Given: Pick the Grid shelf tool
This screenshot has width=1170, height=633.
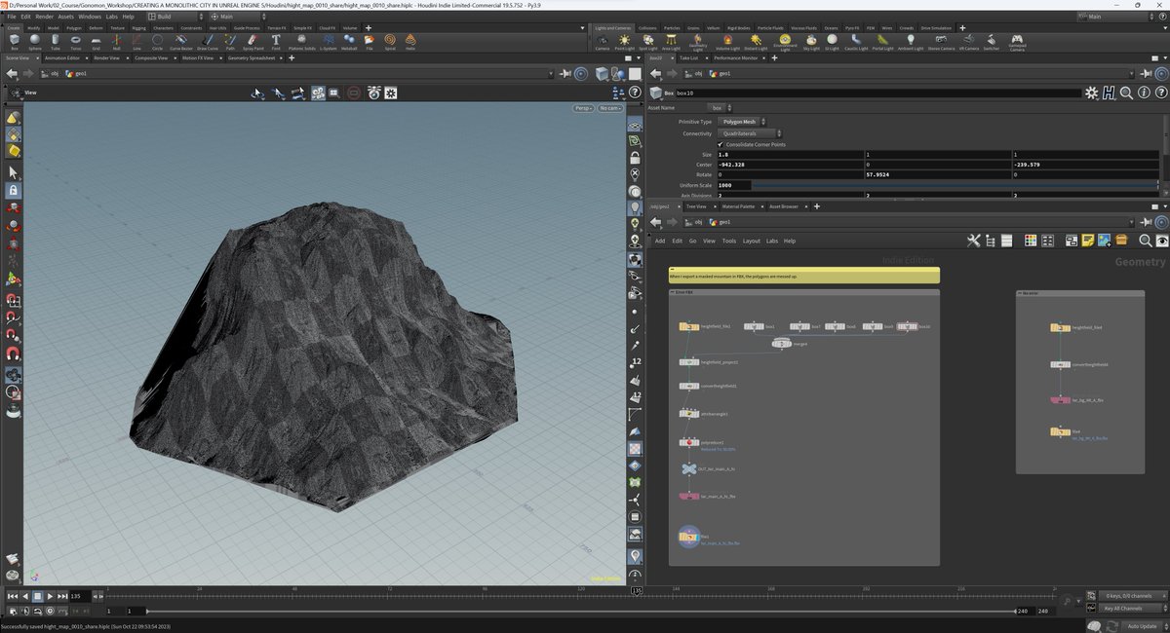Looking at the screenshot, I should point(96,42).
